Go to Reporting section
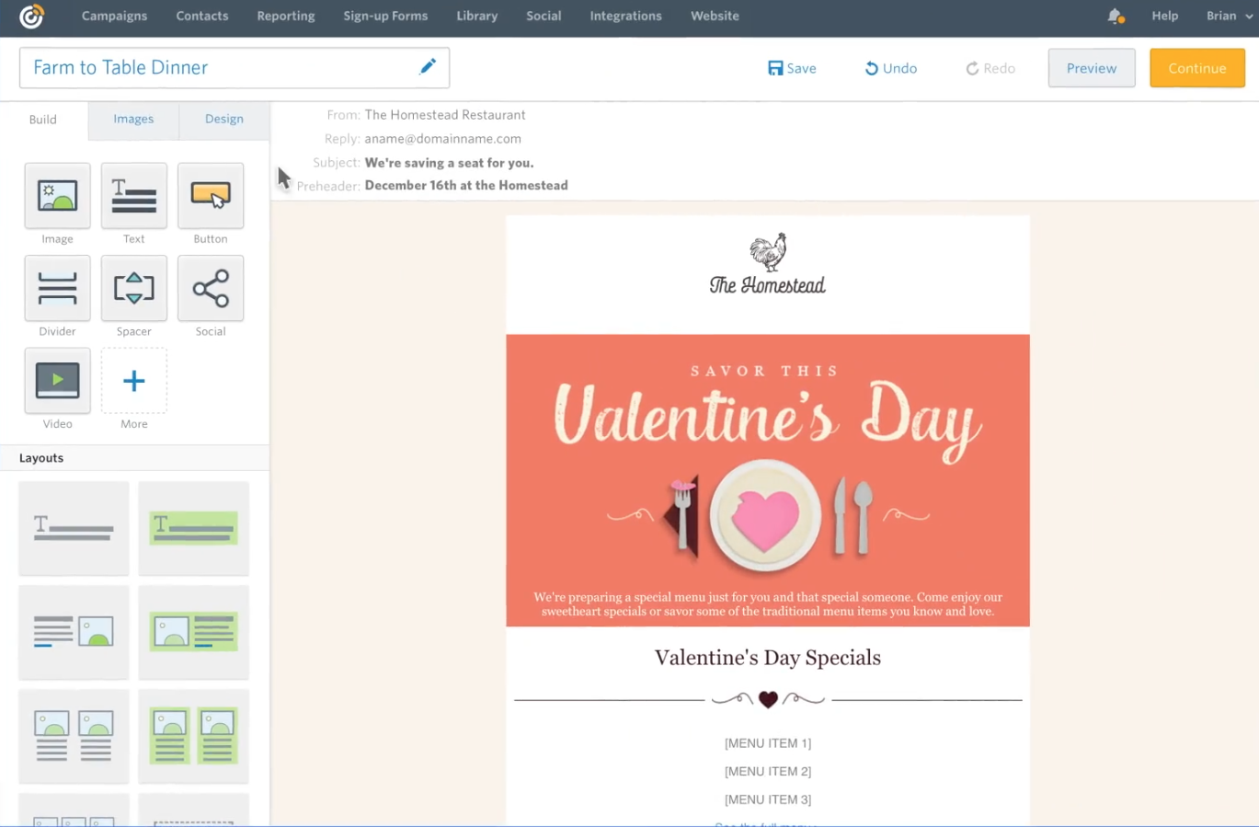Screen dimensions: 1259x827 [x=286, y=16]
